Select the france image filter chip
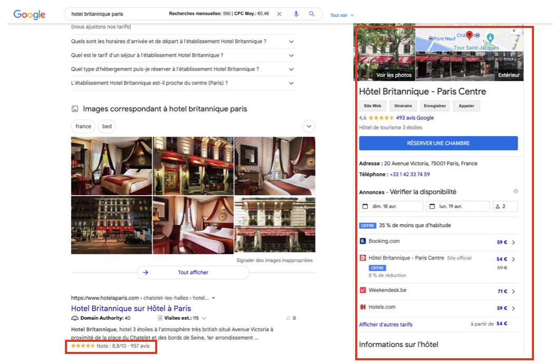The width and height of the screenshot is (553, 364). click(x=83, y=126)
